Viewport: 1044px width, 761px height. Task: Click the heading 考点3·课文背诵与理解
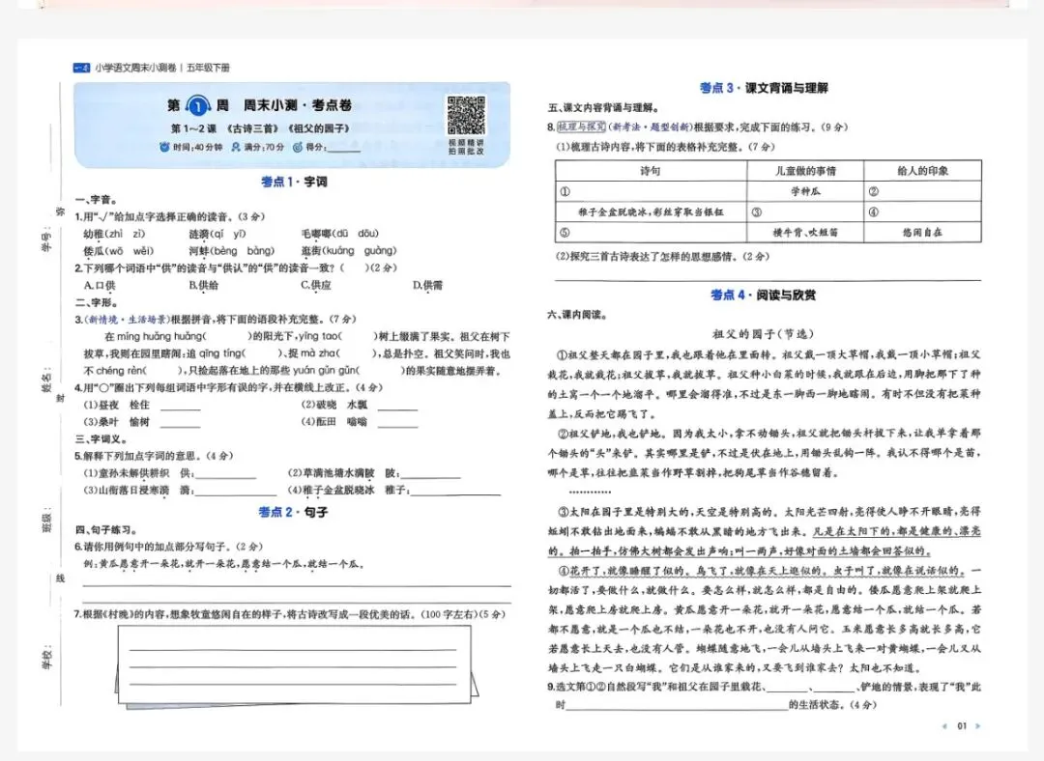(x=764, y=88)
